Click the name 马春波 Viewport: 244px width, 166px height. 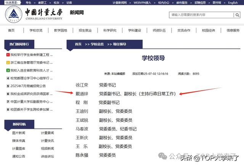(x=82, y=129)
